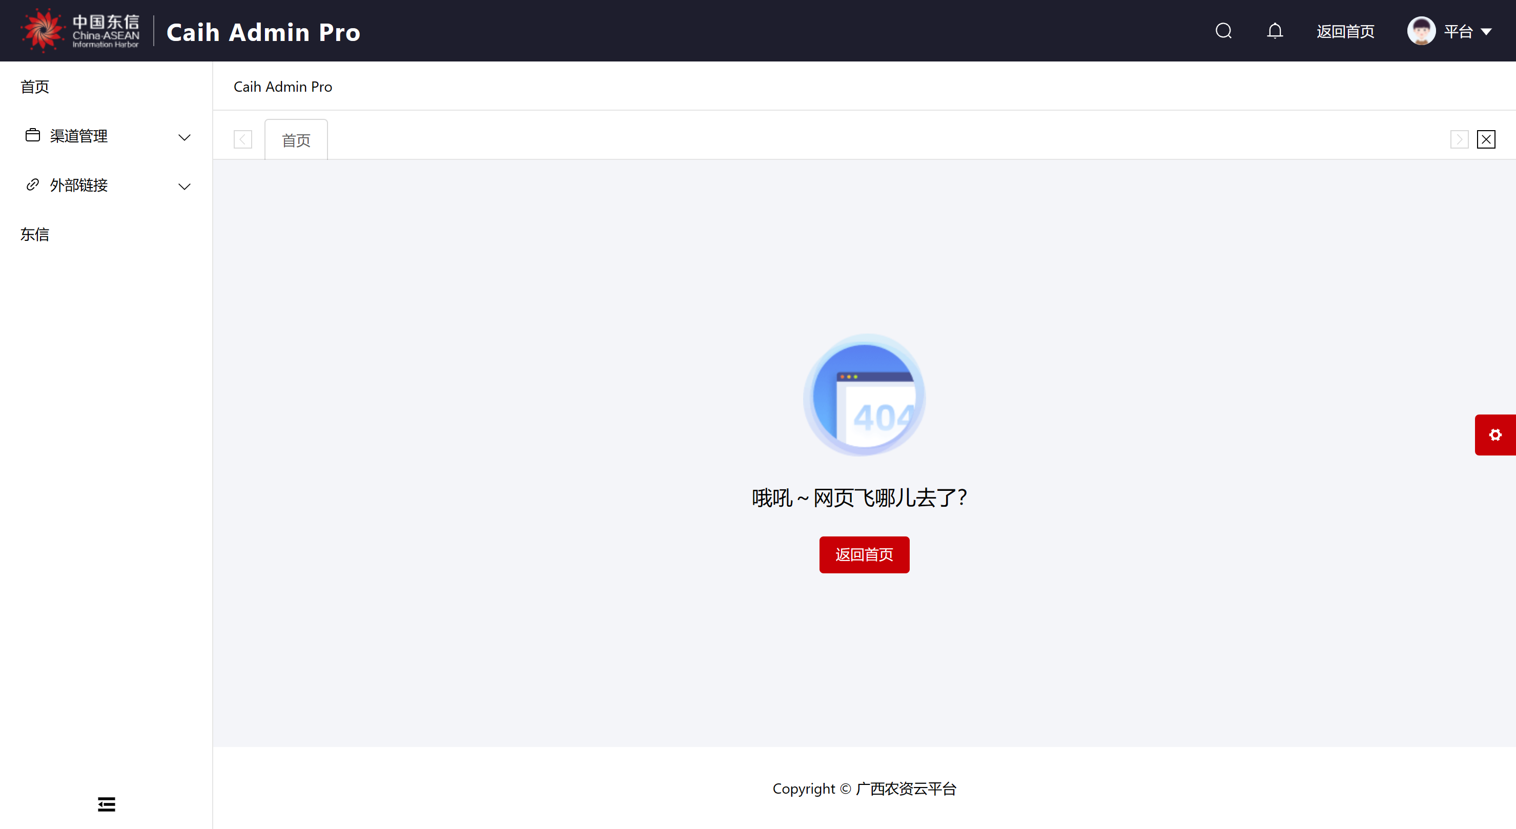Click the 外部链接 link icon
This screenshot has width=1516, height=829.
point(33,185)
